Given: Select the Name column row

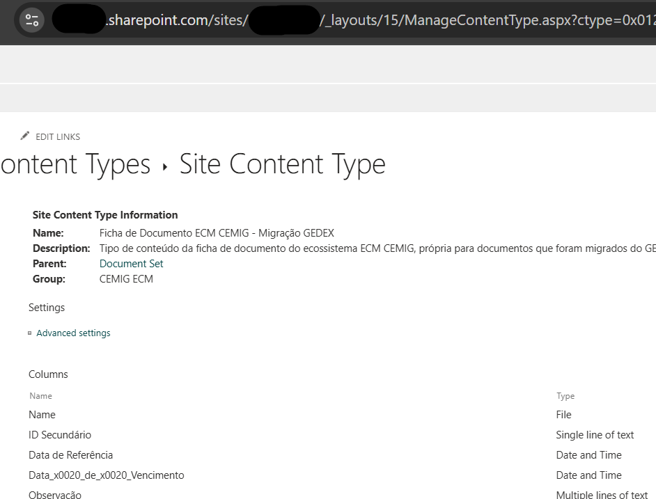Looking at the screenshot, I should point(42,415).
